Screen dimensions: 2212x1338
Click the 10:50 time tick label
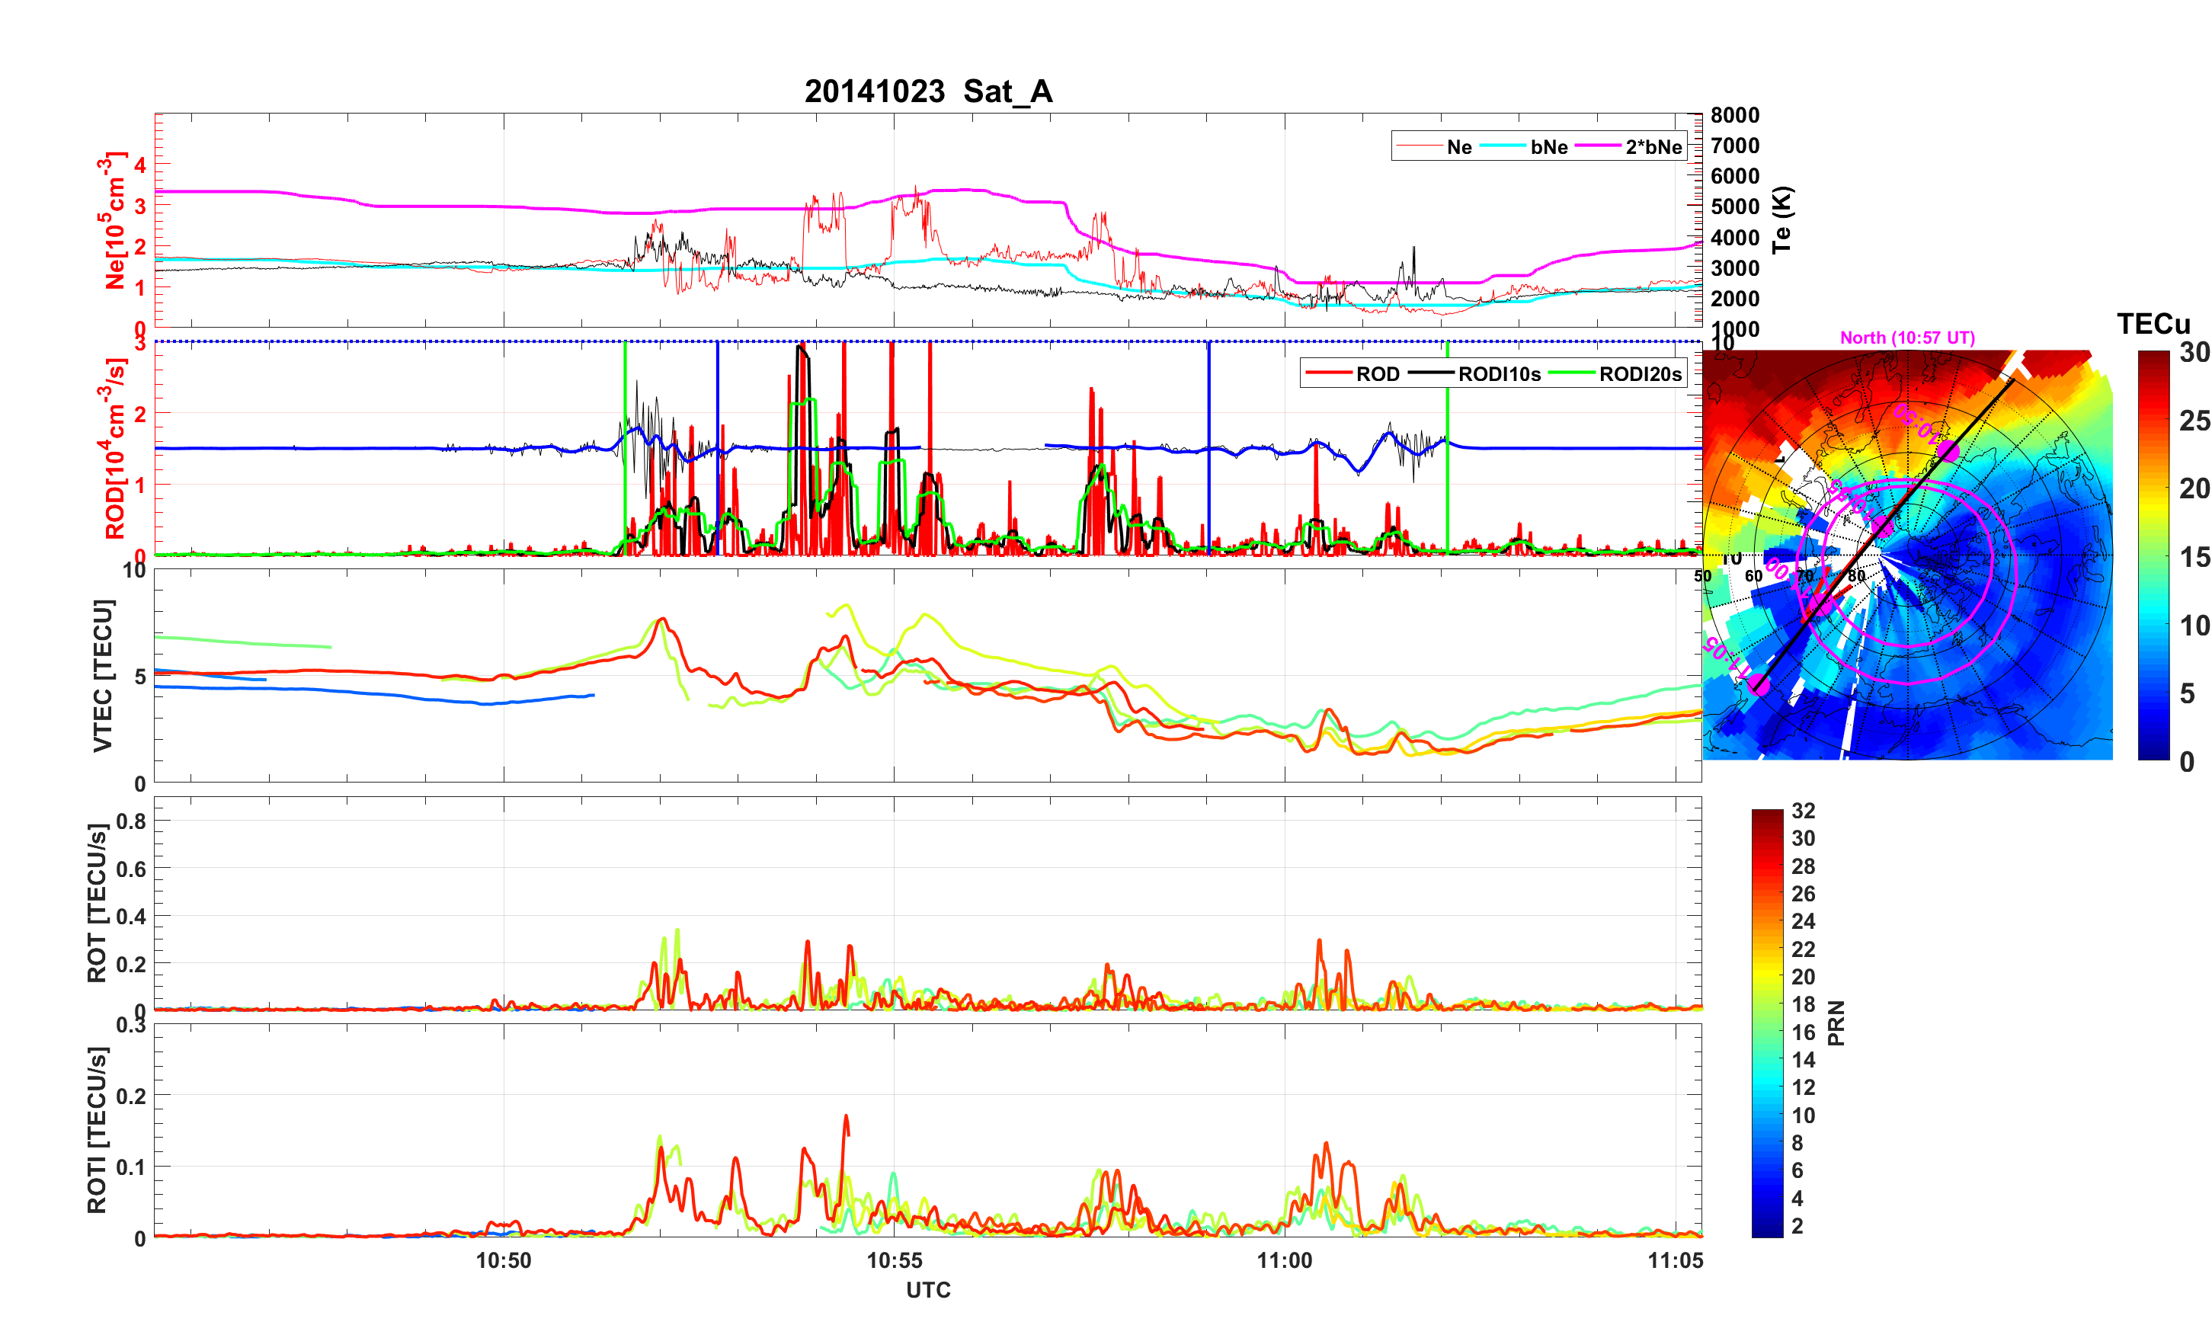click(x=503, y=1260)
